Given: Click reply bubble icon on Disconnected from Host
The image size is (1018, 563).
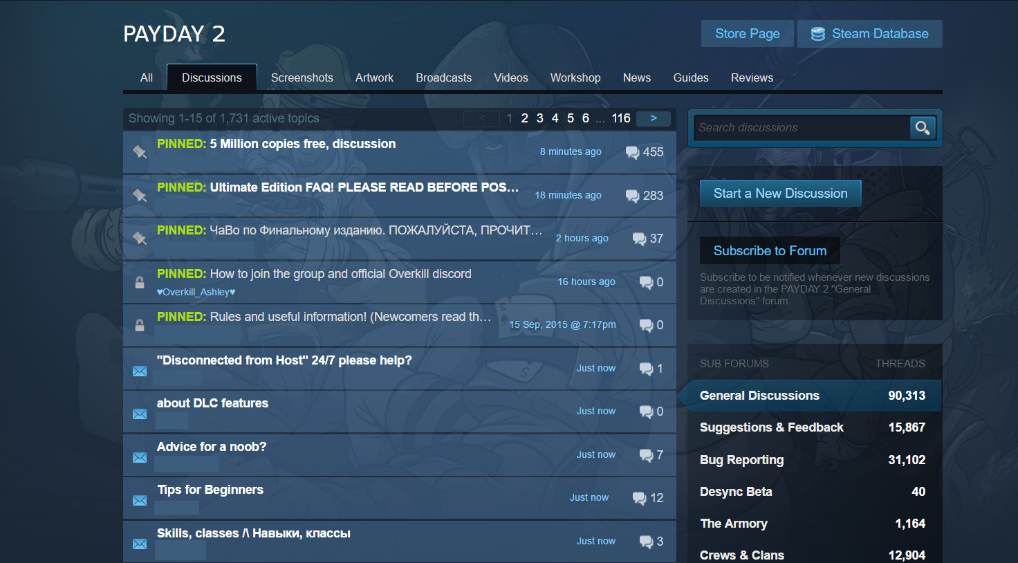Looking at the screenshot, I should 647,369.
